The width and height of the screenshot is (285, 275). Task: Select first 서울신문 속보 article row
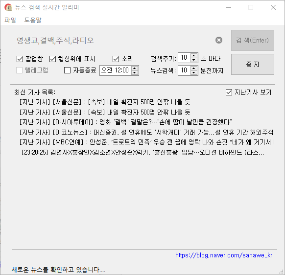(105, 102)
